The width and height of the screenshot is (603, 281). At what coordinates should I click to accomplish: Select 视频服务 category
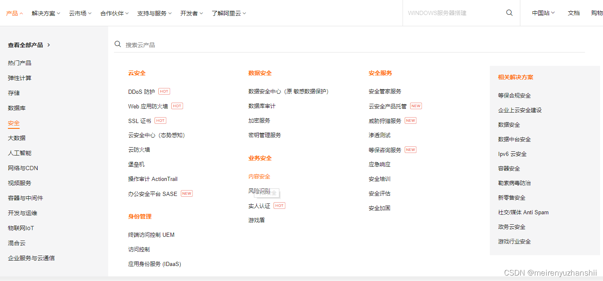[x=20, y=183]
